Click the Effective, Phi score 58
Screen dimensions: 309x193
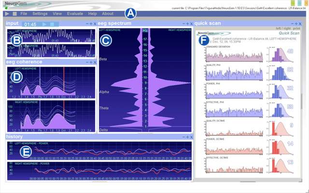point(290,107)
